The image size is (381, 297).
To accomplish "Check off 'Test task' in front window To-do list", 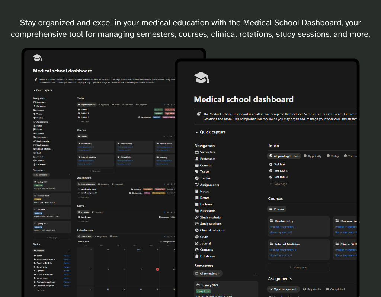I will [271, 164].
